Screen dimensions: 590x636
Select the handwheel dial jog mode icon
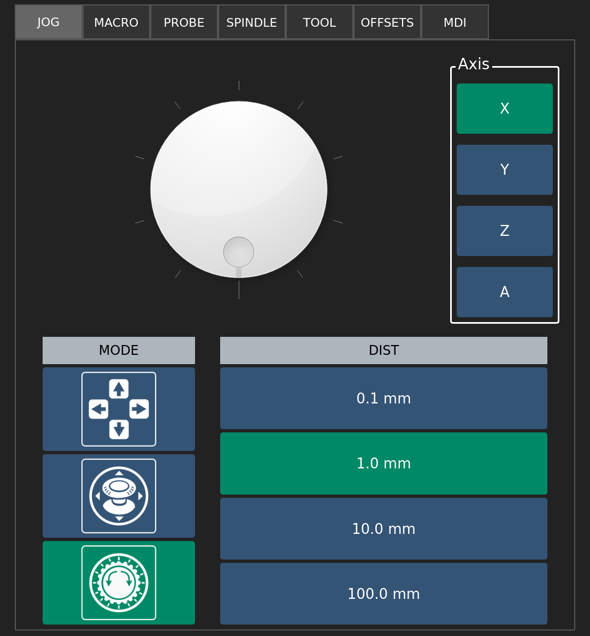tap(119, 582)
